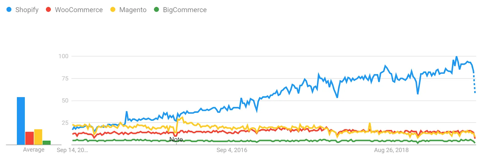Click the truncated Sep 14 axis date
This screenshot has width=484, height=157.
[72, 150]
